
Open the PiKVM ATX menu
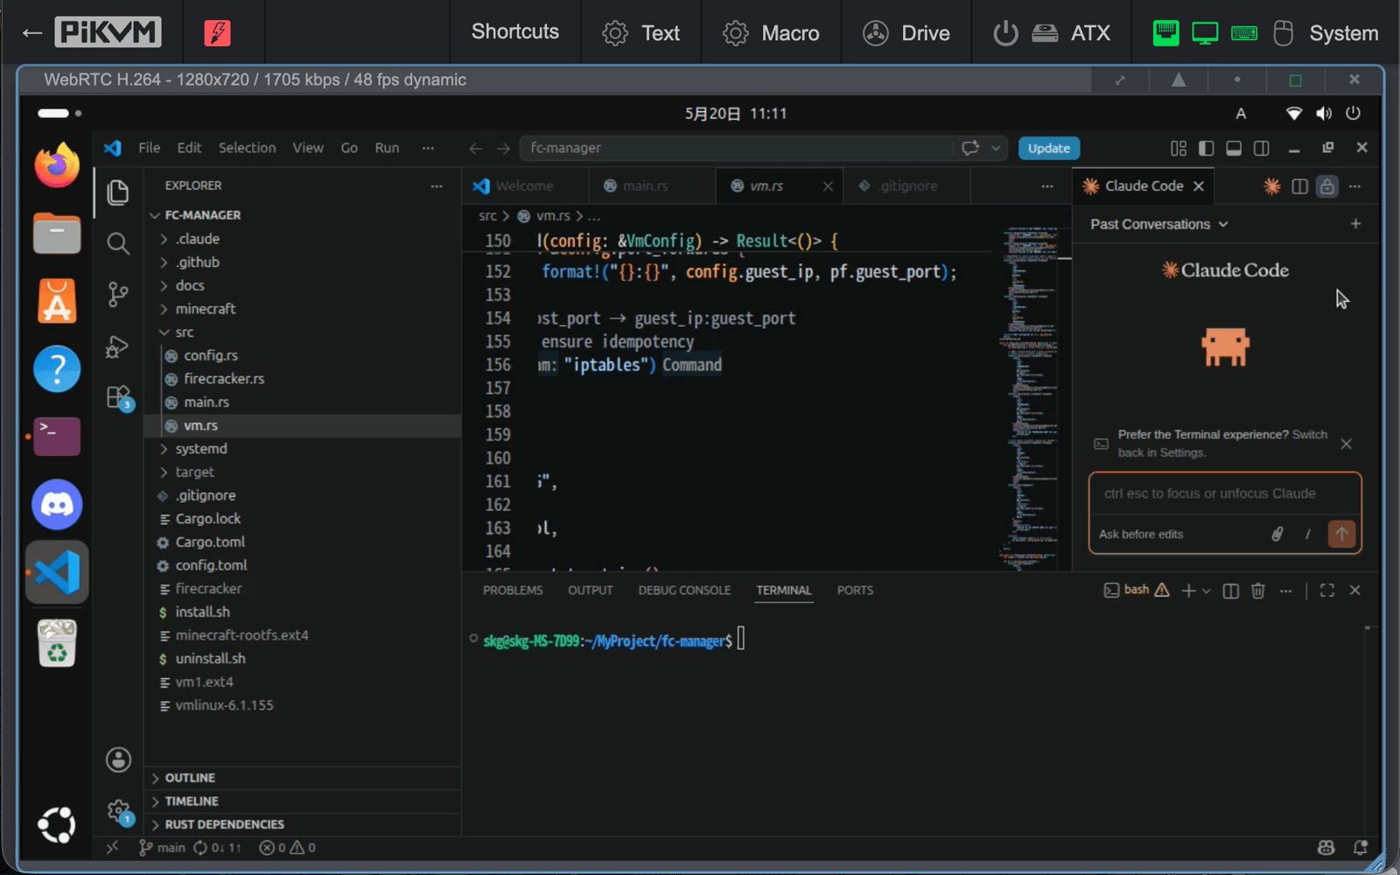1052,32
